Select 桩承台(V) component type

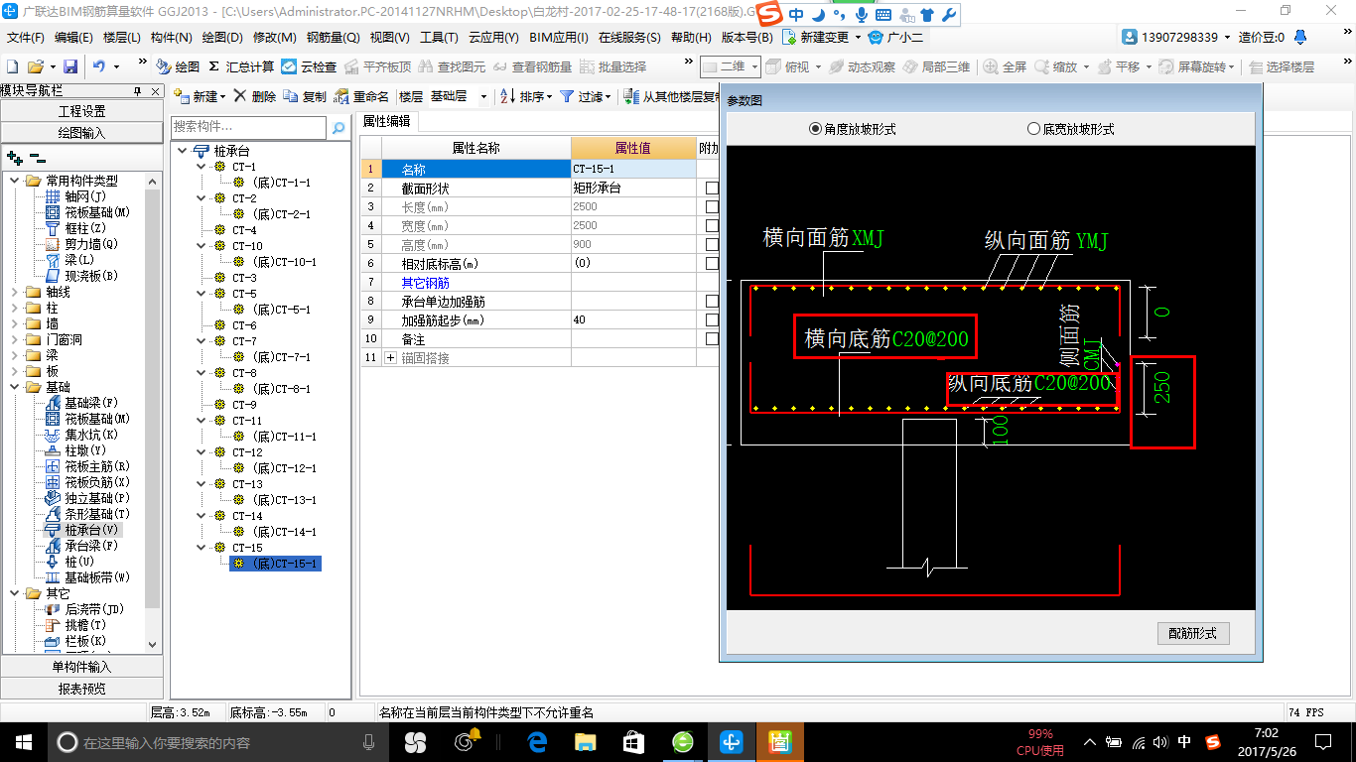pos(80,530)
